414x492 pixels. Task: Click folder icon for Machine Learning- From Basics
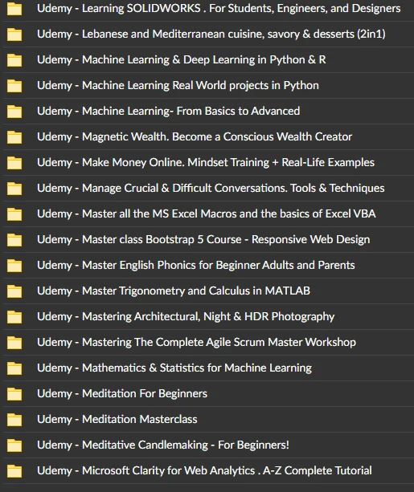(14, 112)
